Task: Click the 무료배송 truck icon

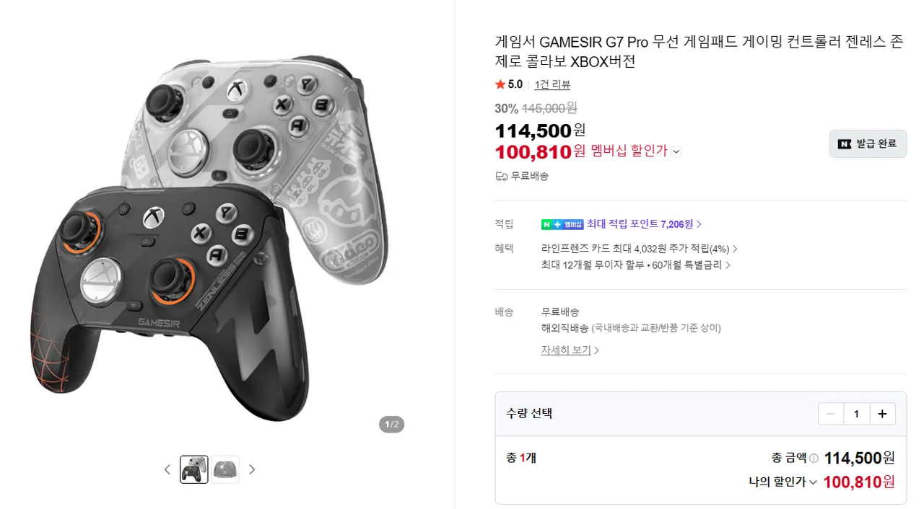Action: (502, 176)
